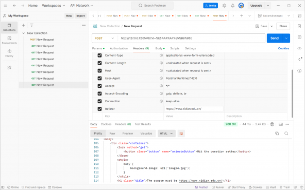Open the settings gear icon
The image size is (305, 190).
[224, 6]
